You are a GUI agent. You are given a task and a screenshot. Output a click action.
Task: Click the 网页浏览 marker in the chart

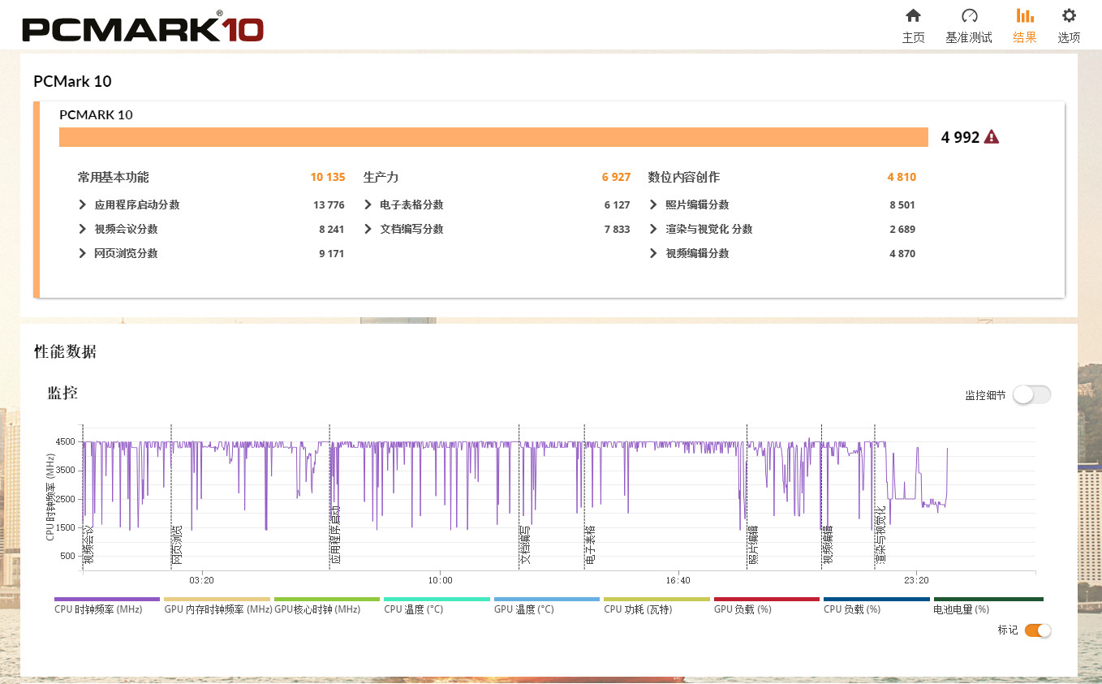(x=177, y=544)
